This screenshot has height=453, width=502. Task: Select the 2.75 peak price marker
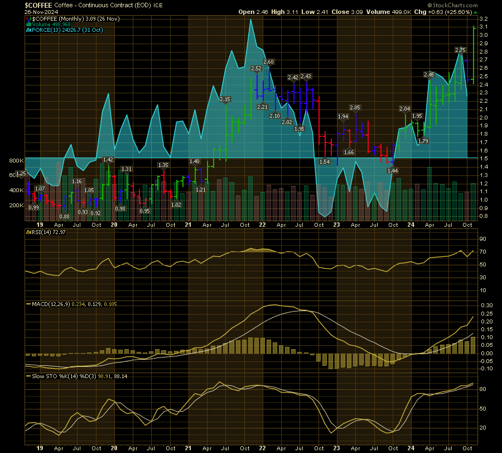(460, 50)
